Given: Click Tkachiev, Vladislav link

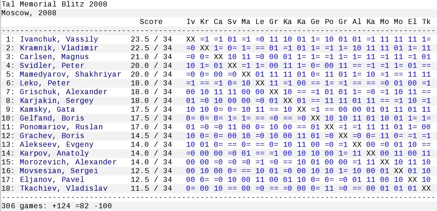Looking at the screenshot, I should point(63,188).
